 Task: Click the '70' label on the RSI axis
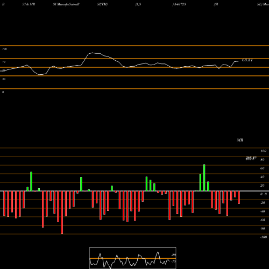[4, 62]
